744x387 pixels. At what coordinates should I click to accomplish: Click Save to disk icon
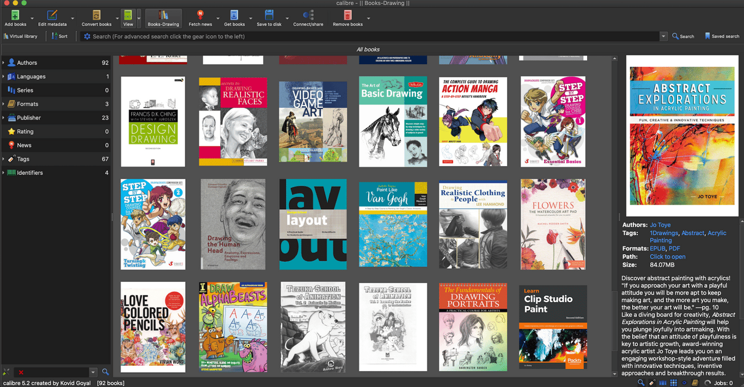click(269, 15)
